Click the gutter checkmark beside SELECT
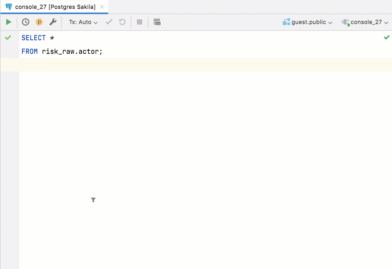Image resolution: width=392 pixels, height=269 pixels. tap(8, 38)
